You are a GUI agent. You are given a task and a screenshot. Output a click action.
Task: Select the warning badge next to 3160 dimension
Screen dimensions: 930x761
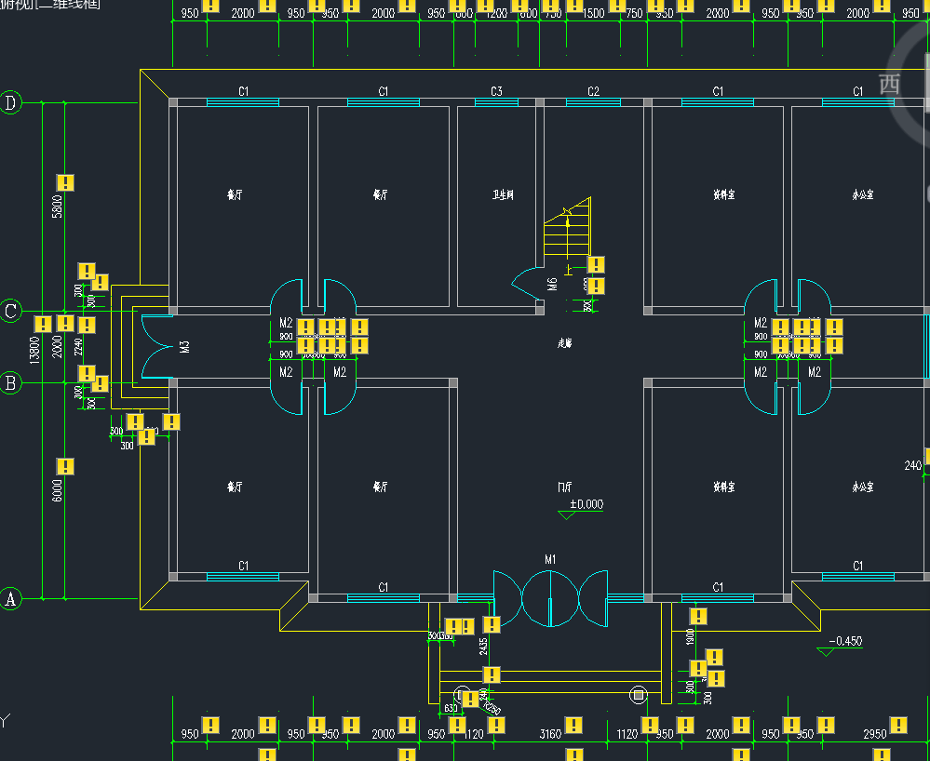574,725
